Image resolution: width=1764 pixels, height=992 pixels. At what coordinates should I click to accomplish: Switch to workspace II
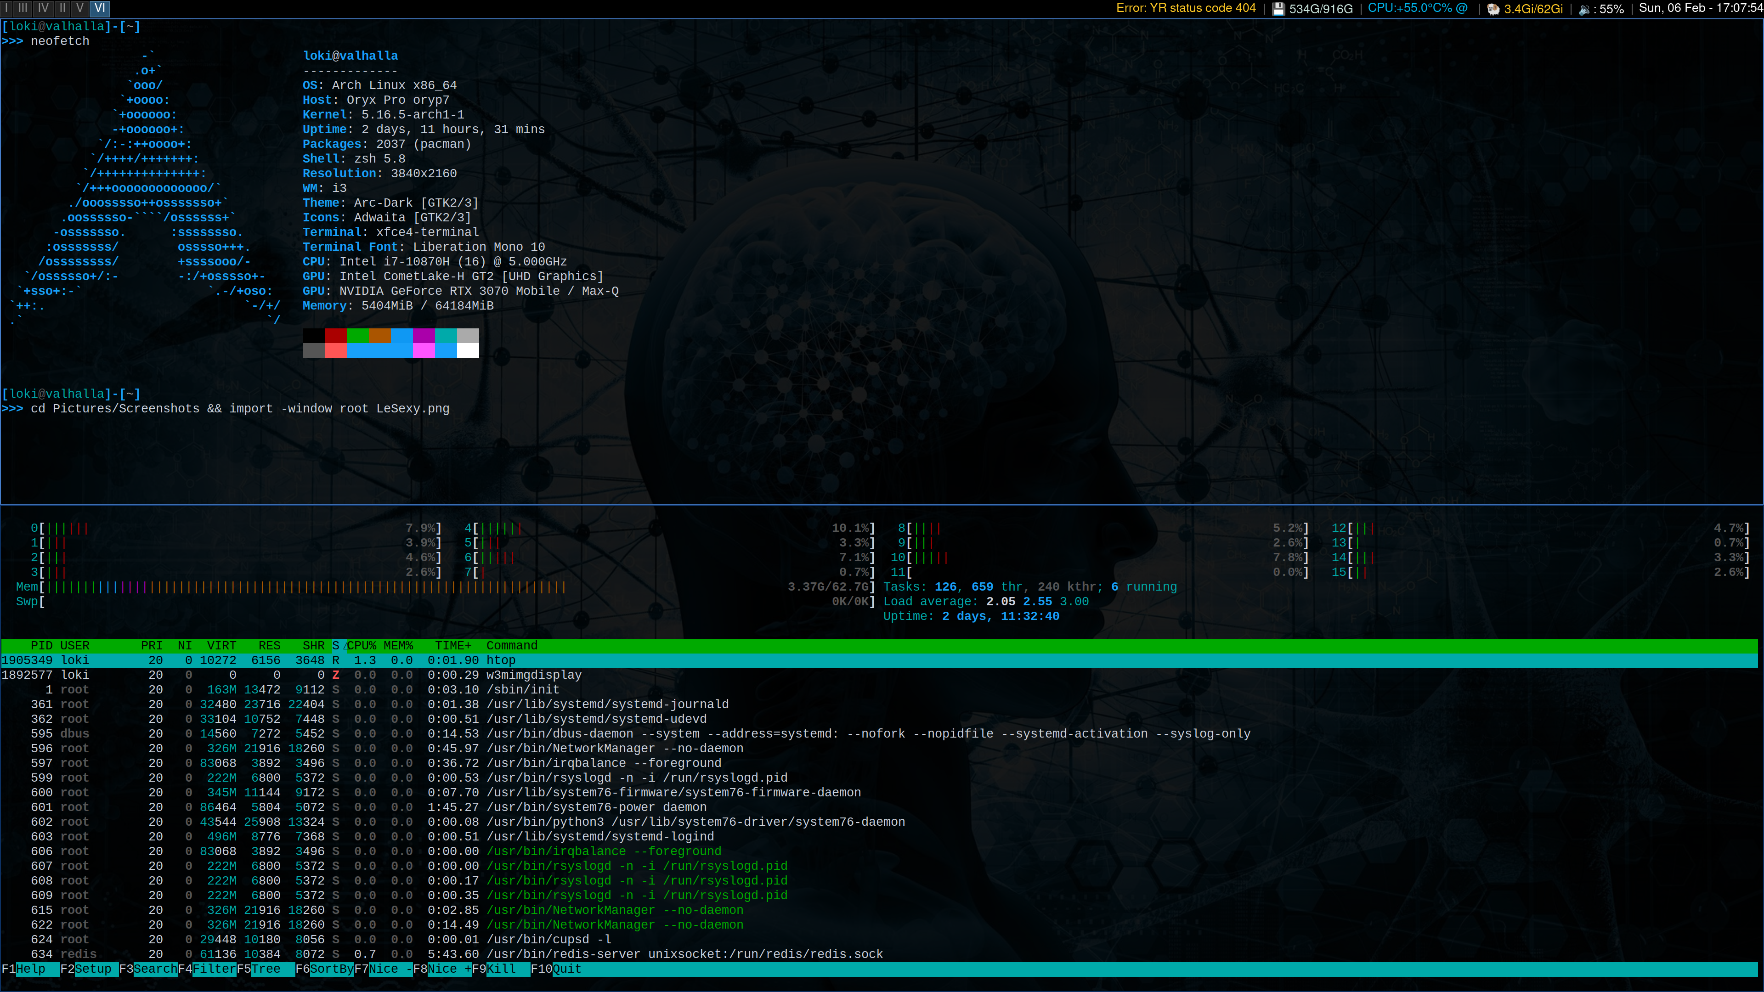[63, 8]
